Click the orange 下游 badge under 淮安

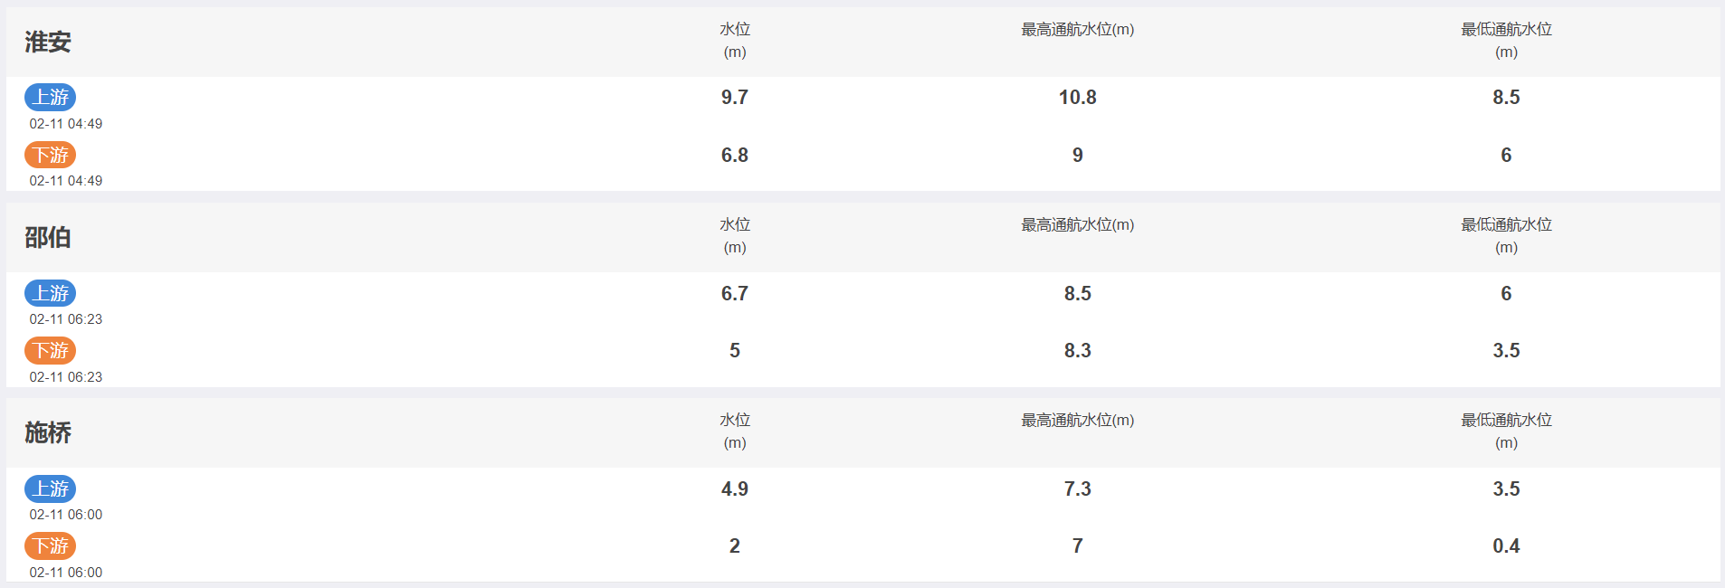50,155
